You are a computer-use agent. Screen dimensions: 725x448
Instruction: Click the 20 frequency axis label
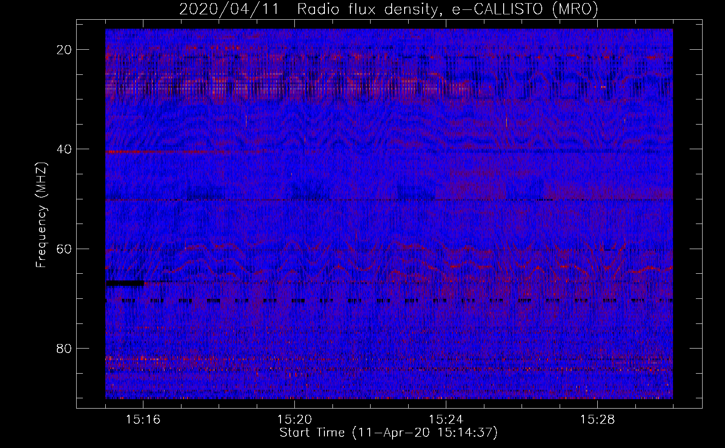click(x=65, y=50)
